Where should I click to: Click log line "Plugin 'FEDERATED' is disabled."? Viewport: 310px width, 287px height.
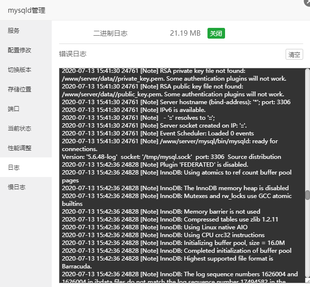tap(155, 165)
